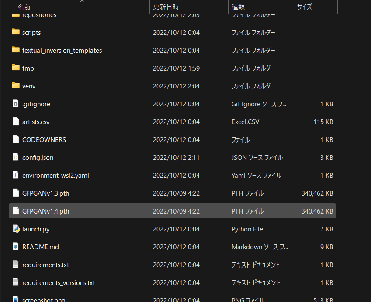Click the venv folder icon

16,85
